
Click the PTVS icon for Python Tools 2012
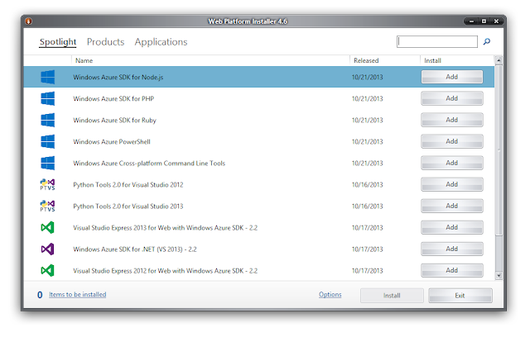tap(48, 185)
